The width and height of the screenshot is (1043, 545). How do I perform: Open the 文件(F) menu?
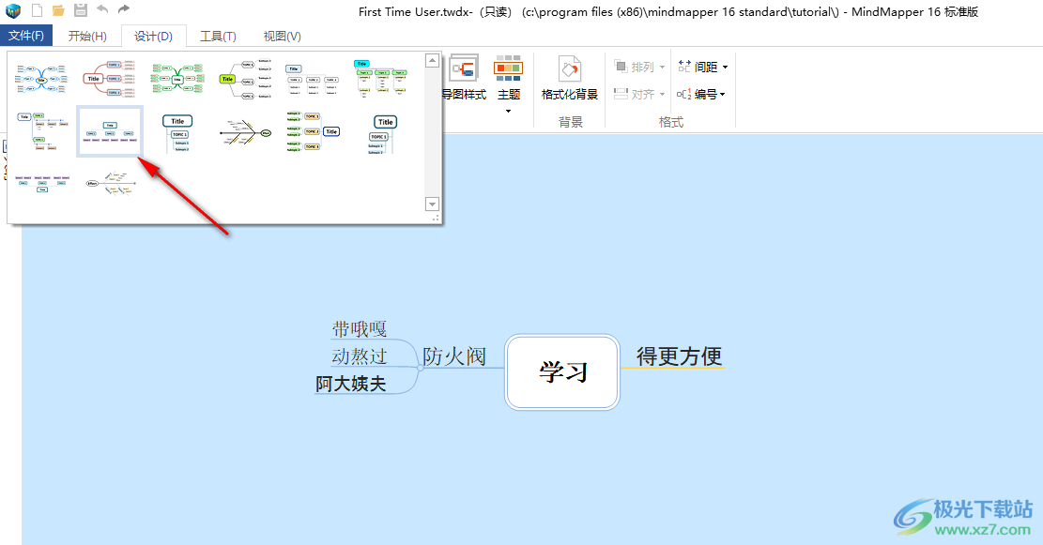click(x=26, y=36)
